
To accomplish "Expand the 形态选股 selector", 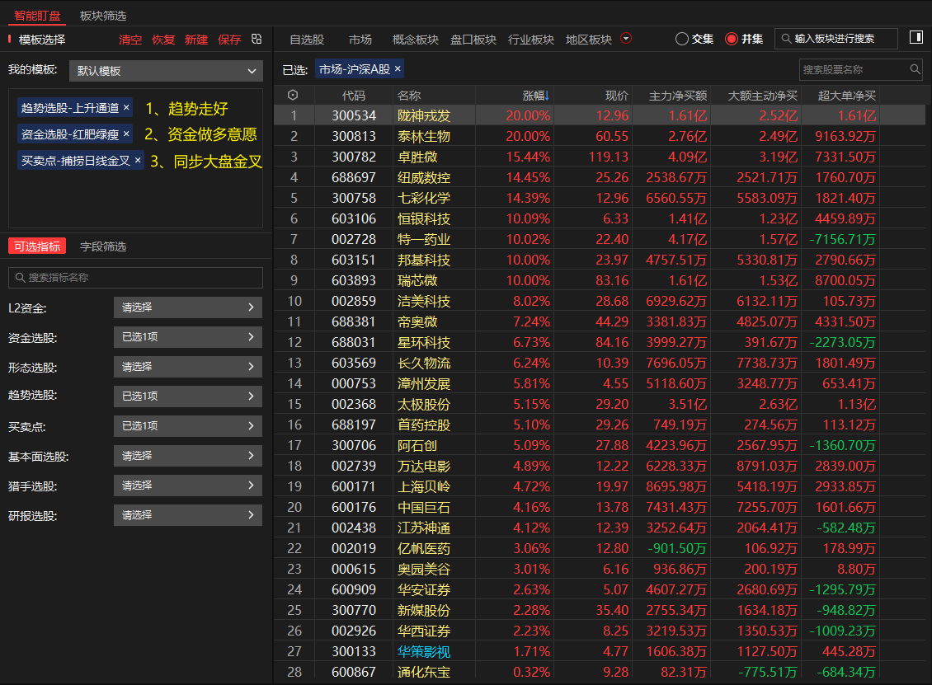I will click(x=188, y=367).
